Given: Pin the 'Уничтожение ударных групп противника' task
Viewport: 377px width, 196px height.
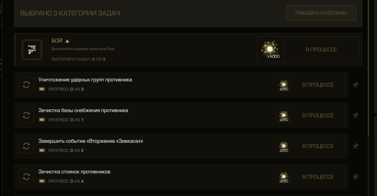Looking at the screenshot, I should tap(355, 85).
